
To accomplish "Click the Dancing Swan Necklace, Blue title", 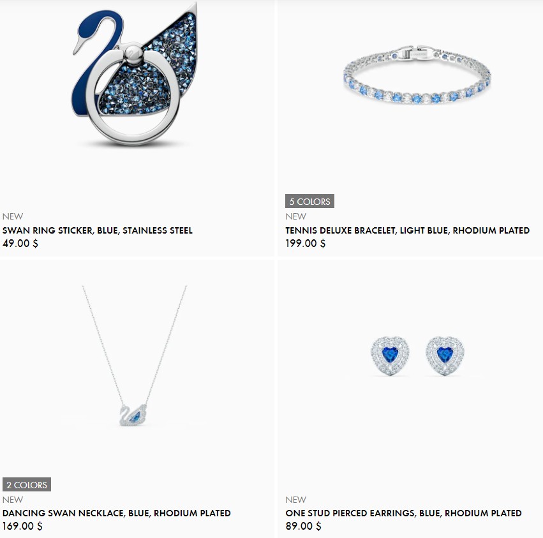I will click(116, 513).
